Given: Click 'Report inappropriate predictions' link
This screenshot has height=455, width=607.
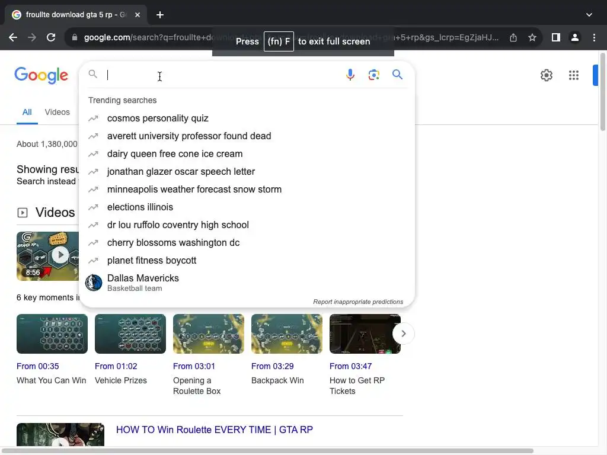Looking at the screenshot, I should pyautogui.click(x=358, y=302).
